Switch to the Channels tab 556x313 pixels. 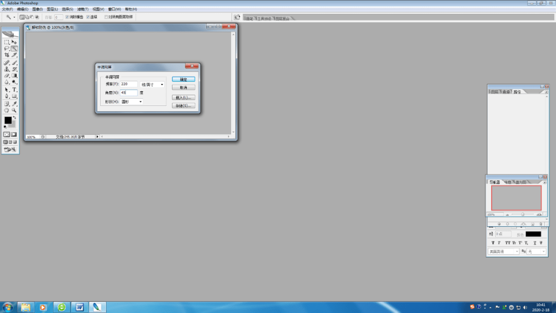point(506,92)
